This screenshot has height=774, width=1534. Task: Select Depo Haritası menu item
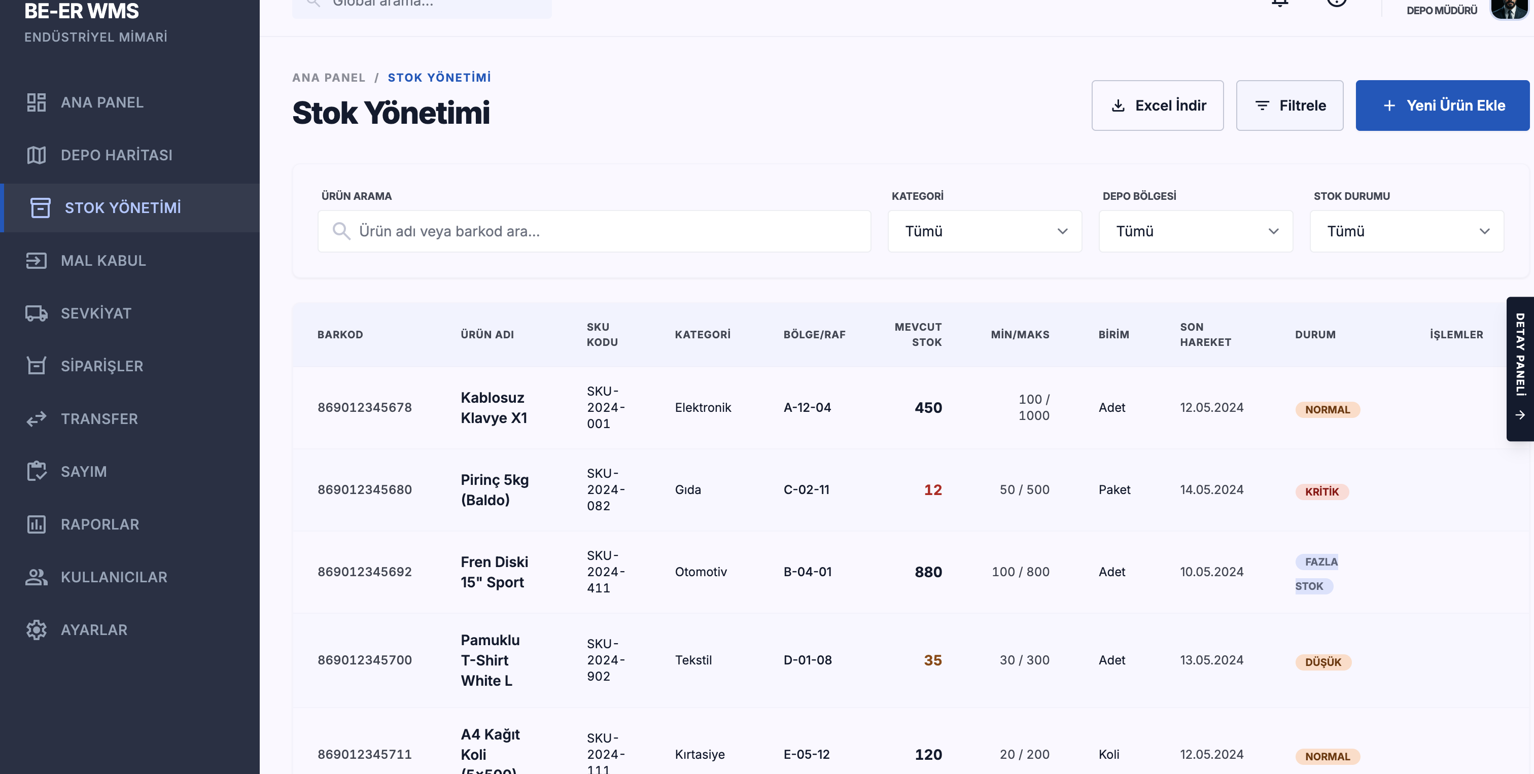tap(130, 155)
